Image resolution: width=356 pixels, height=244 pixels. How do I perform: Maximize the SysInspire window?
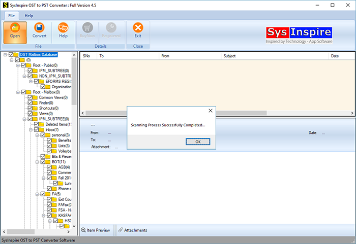click(333, 5)
